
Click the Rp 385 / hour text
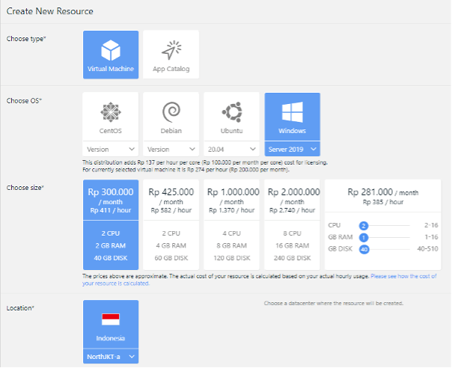coord(383,202)
